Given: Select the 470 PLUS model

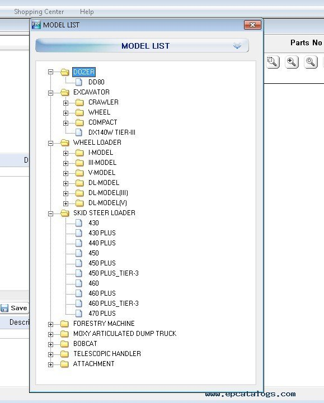Looking at the screenshot, I should [x=102, y=314].
